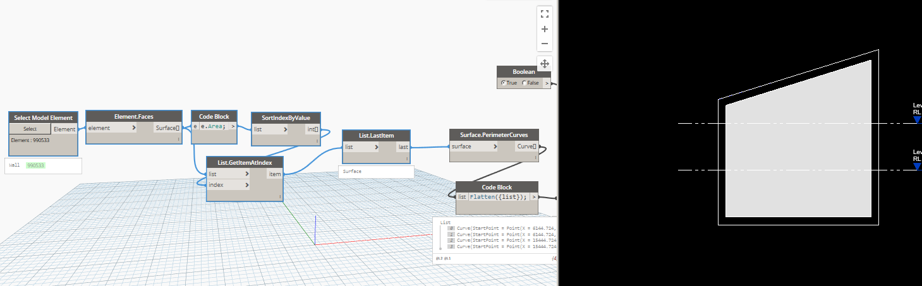Zoom out with the minus icon

point(545,44)
